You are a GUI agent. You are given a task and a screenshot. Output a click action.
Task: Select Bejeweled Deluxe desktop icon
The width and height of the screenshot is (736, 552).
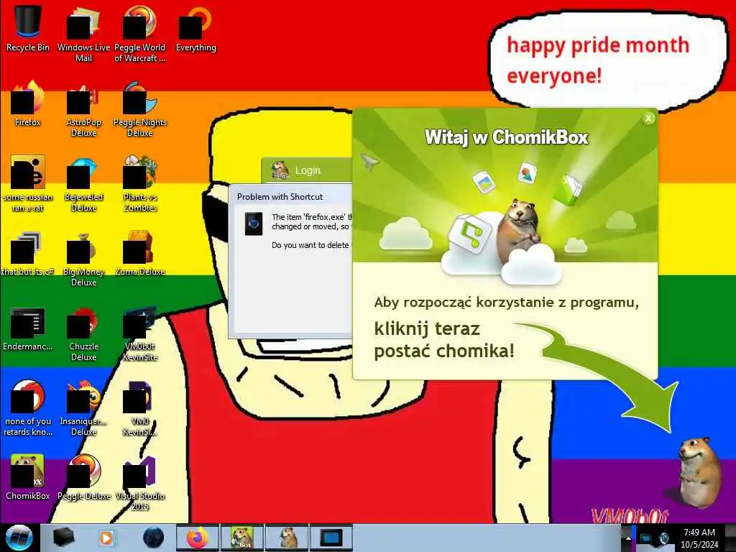pos(83,183)
